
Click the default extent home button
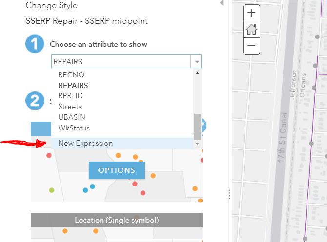coord(251,30)
